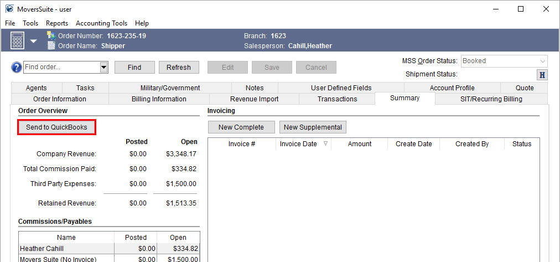560x262 pixels.
Task: Open the Find order dropdown arrow
Action: [x=103, y=67]
